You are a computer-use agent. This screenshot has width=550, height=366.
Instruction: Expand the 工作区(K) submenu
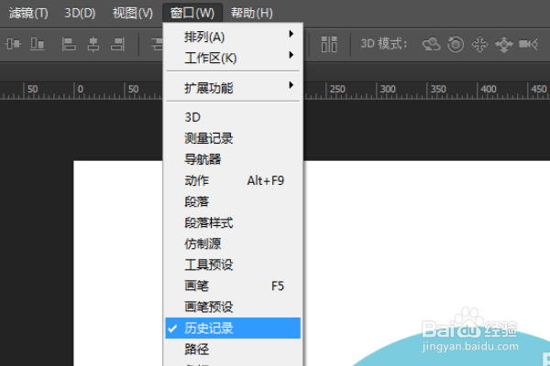(x=233, y=58)
